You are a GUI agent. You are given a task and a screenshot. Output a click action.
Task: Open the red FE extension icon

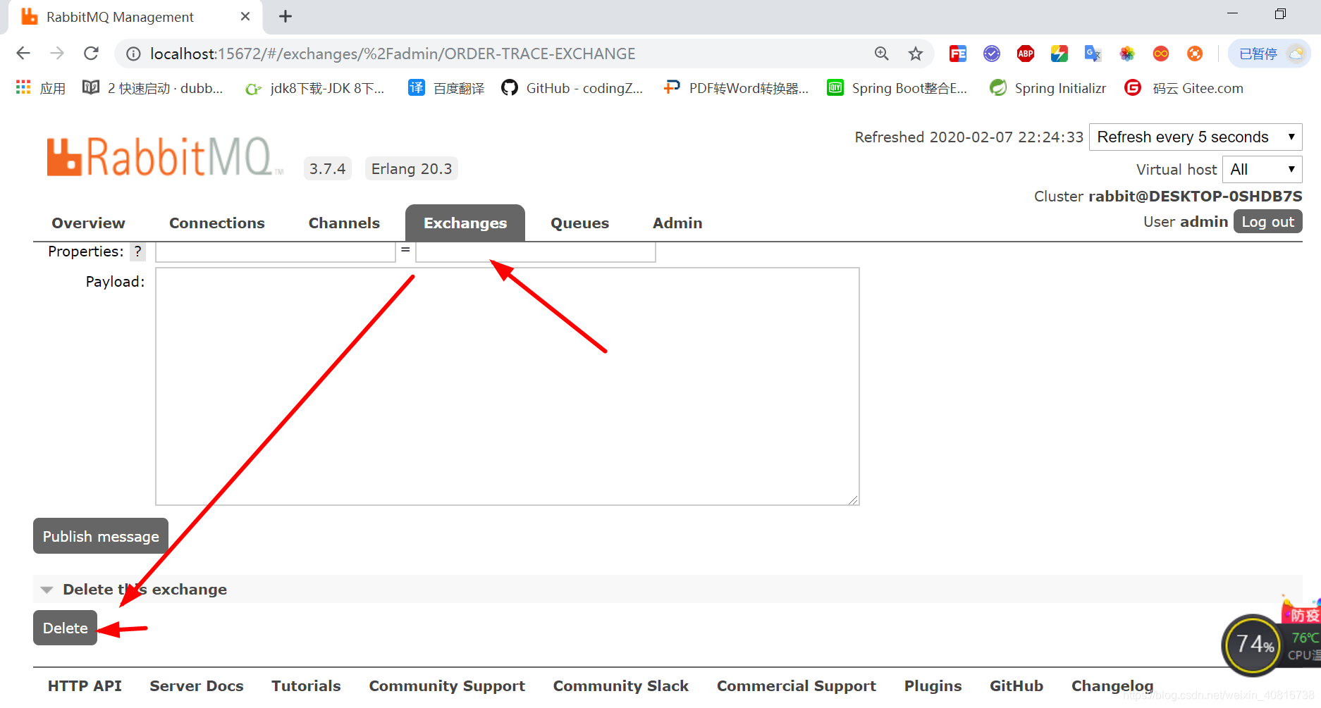tap(958, 54)
